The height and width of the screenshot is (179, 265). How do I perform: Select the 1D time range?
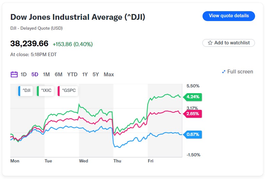pos(24,74)
